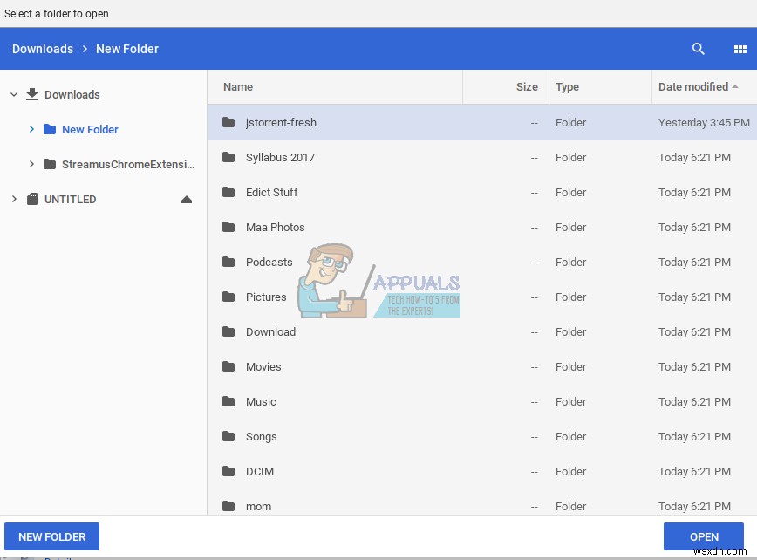Click the blue New Folder icon in sidebar

[50, 129]
